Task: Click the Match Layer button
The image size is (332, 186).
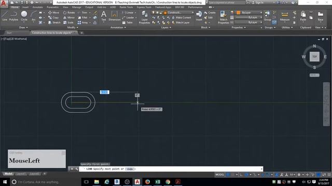Action: pyautogui.click(x=181, y=23)
